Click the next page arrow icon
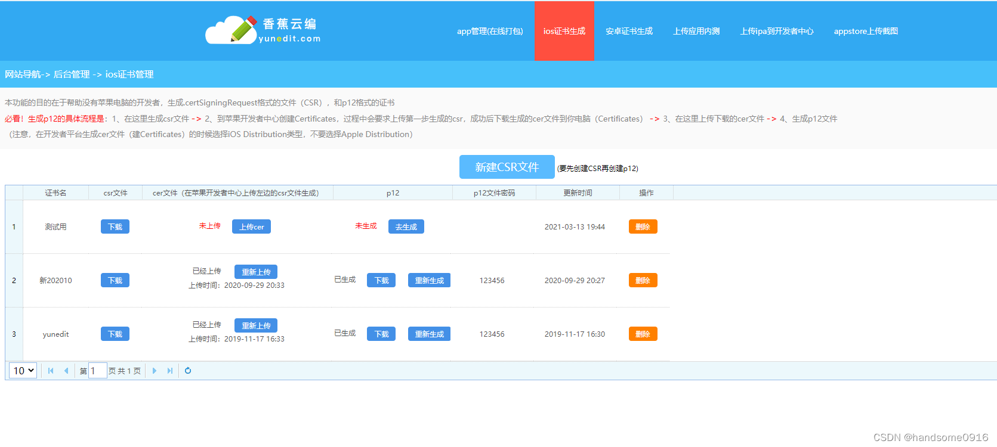The height and width of the screenshot is (447, 997). coord(155,371)
